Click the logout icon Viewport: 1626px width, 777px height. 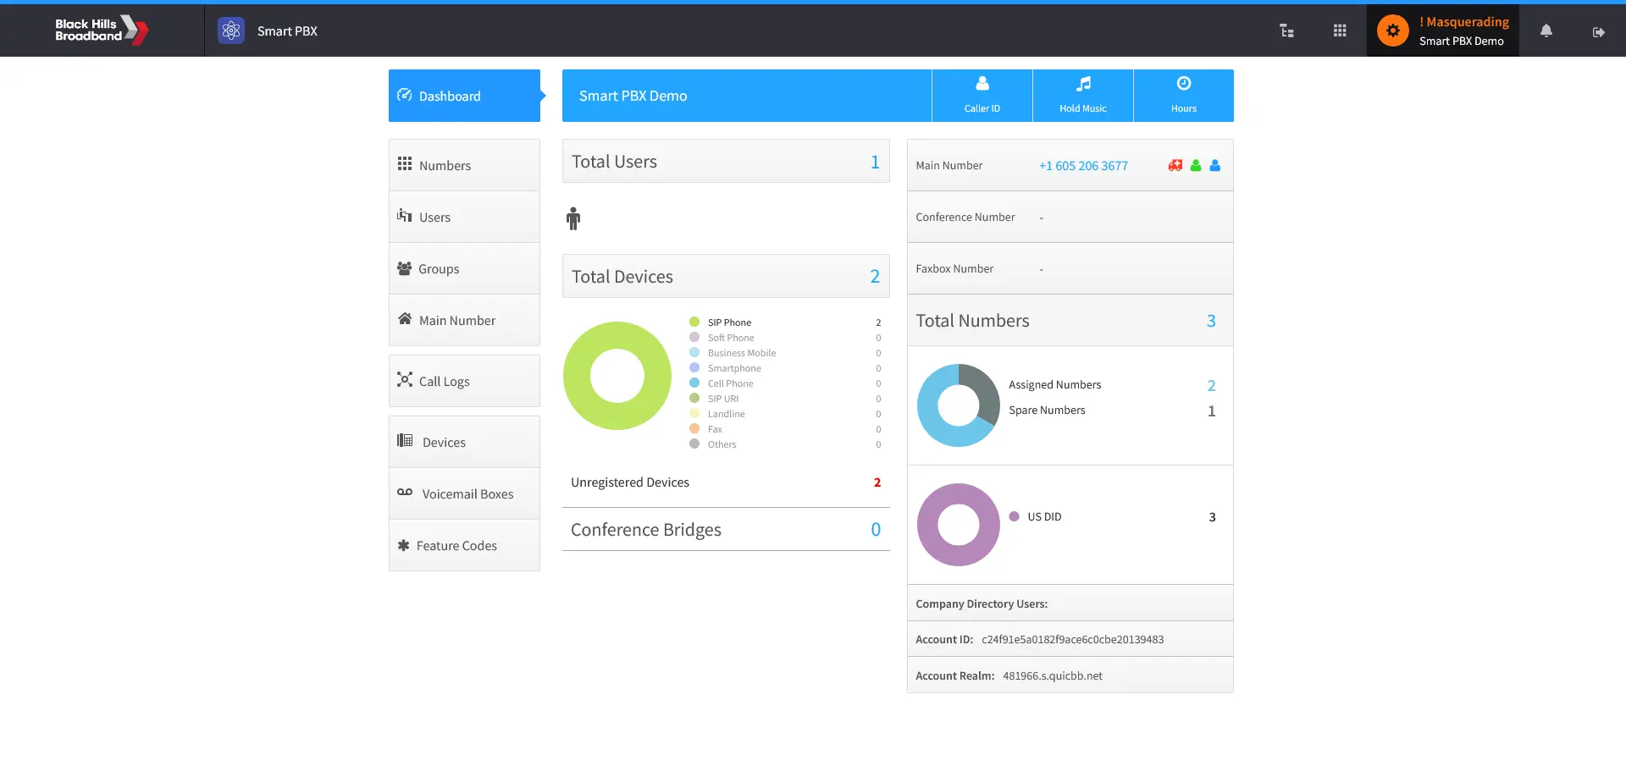click(x=1598, y=32)
